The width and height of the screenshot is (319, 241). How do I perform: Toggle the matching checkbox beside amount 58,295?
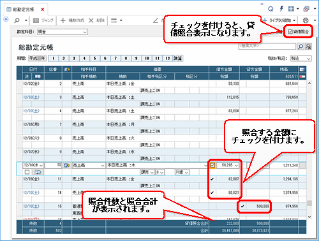coord(212,165)
